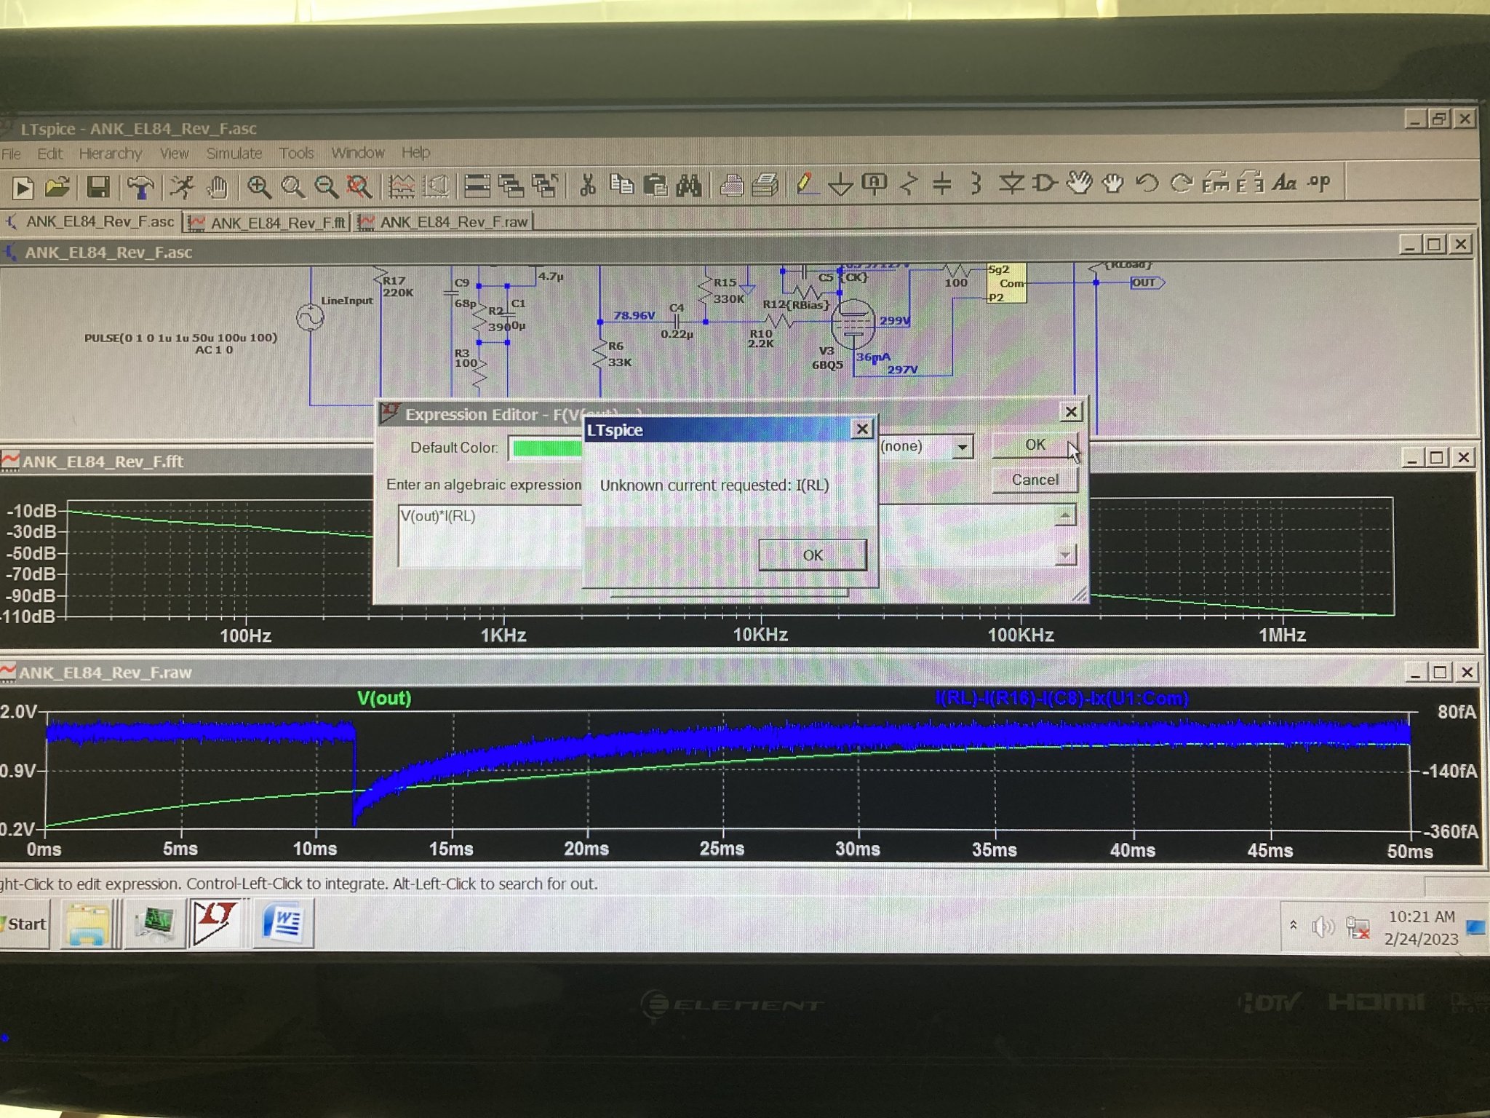Click the volume speaker tray icon

1322,927
